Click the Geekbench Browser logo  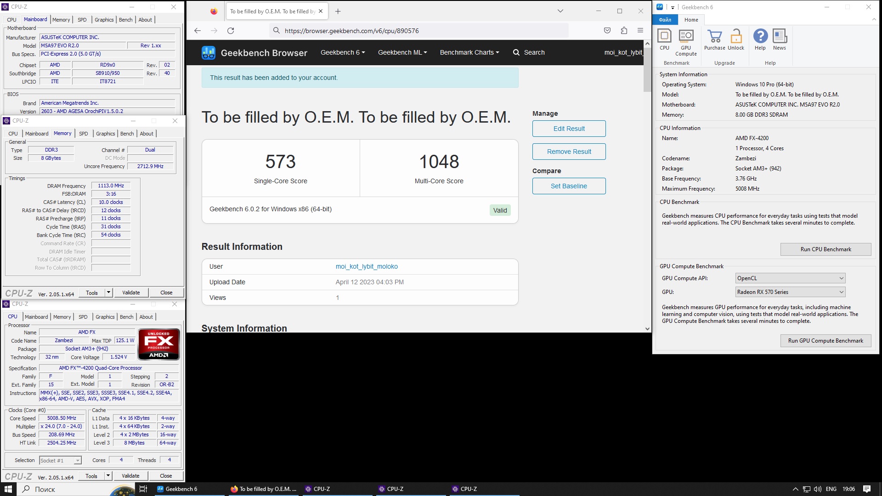tap(254, 53)
